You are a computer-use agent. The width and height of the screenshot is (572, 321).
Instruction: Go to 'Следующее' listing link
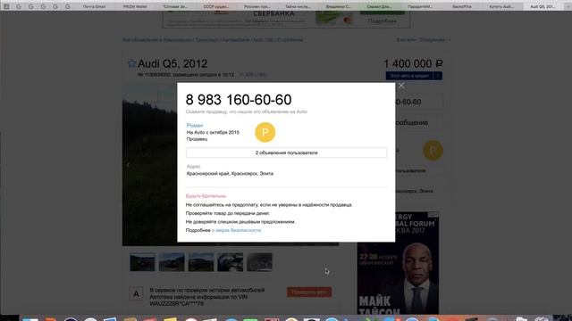coord(434,39)
